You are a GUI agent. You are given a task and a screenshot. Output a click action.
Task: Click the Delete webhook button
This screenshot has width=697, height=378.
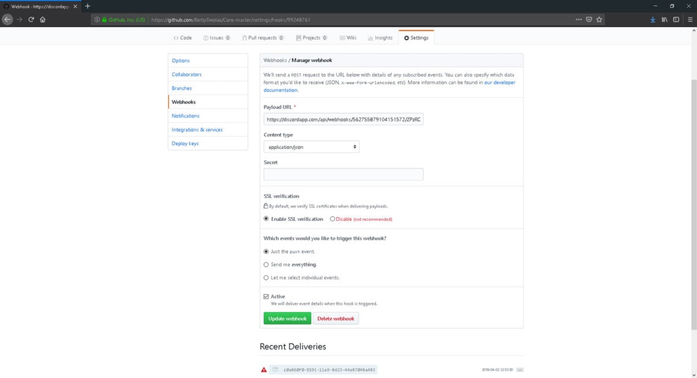click(335, 318)
